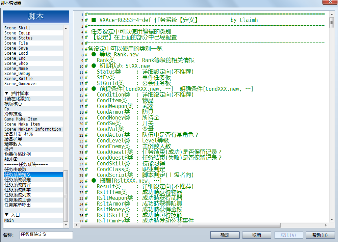Click code editor vertical scroll-up arrow

click(x=332, y=14)
